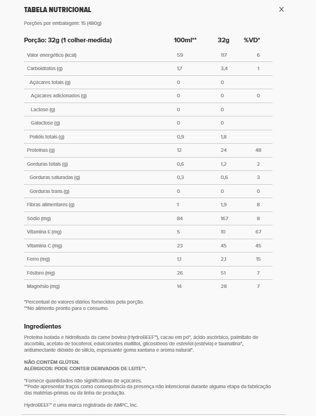The width and height of the screenshot is (316, 416).
Task: Select the Fibras alimentares (g) row label
Action: 50,205
